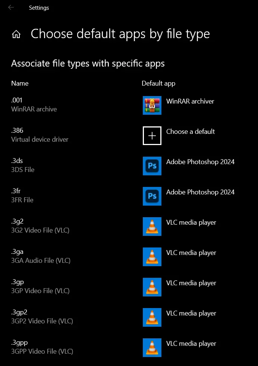Click the VLC cone icon for .3gp
Image resolution: width=258 pixels, height=366 pixels.
click(x=152, y=287)
